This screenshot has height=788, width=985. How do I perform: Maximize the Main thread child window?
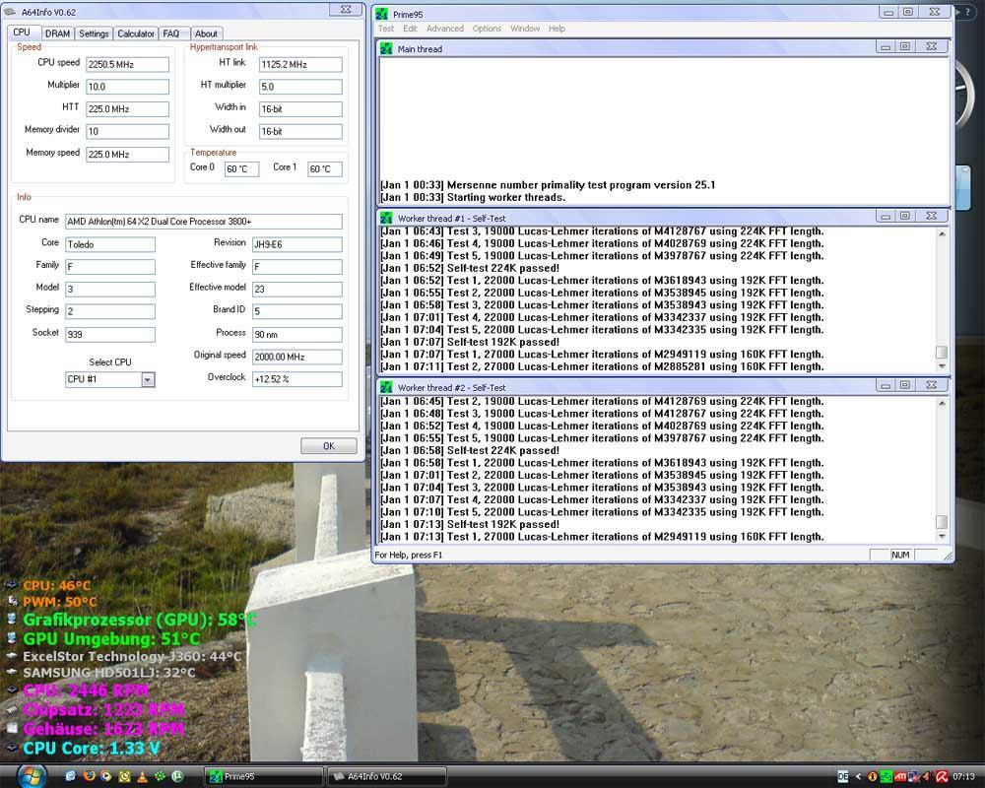[904, 46]
